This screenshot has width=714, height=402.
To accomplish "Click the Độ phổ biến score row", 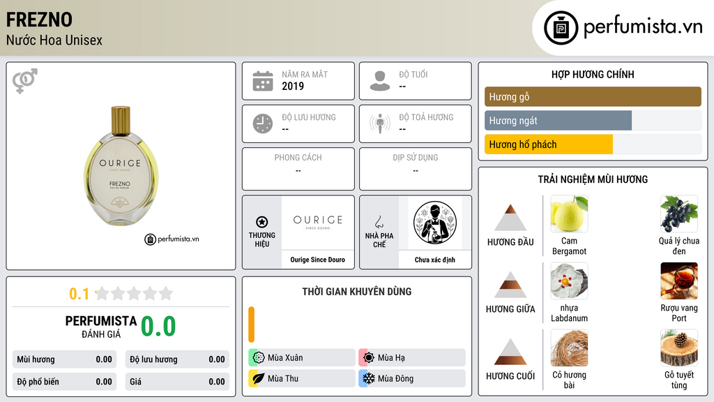I will click(x=65, y=382).
